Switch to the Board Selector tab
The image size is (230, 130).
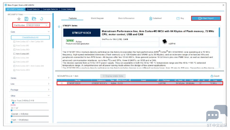click(x=33, y=9)
